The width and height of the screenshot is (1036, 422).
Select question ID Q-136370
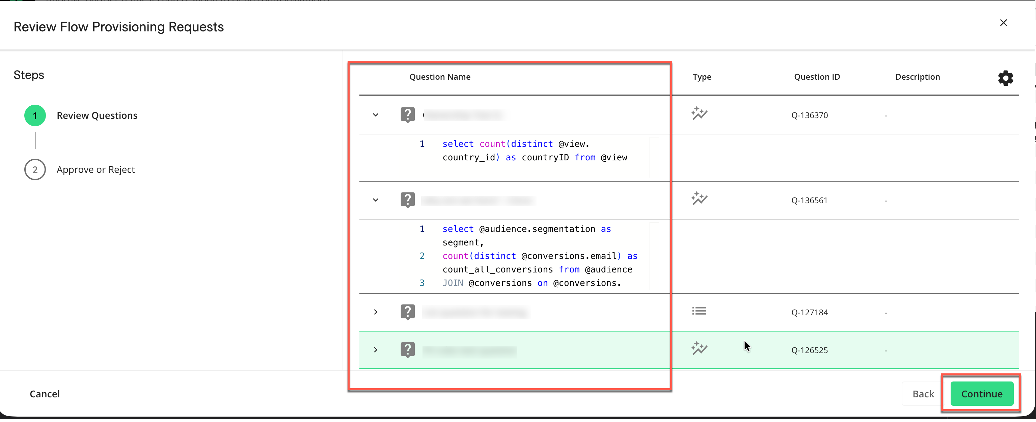coord(809,115)
